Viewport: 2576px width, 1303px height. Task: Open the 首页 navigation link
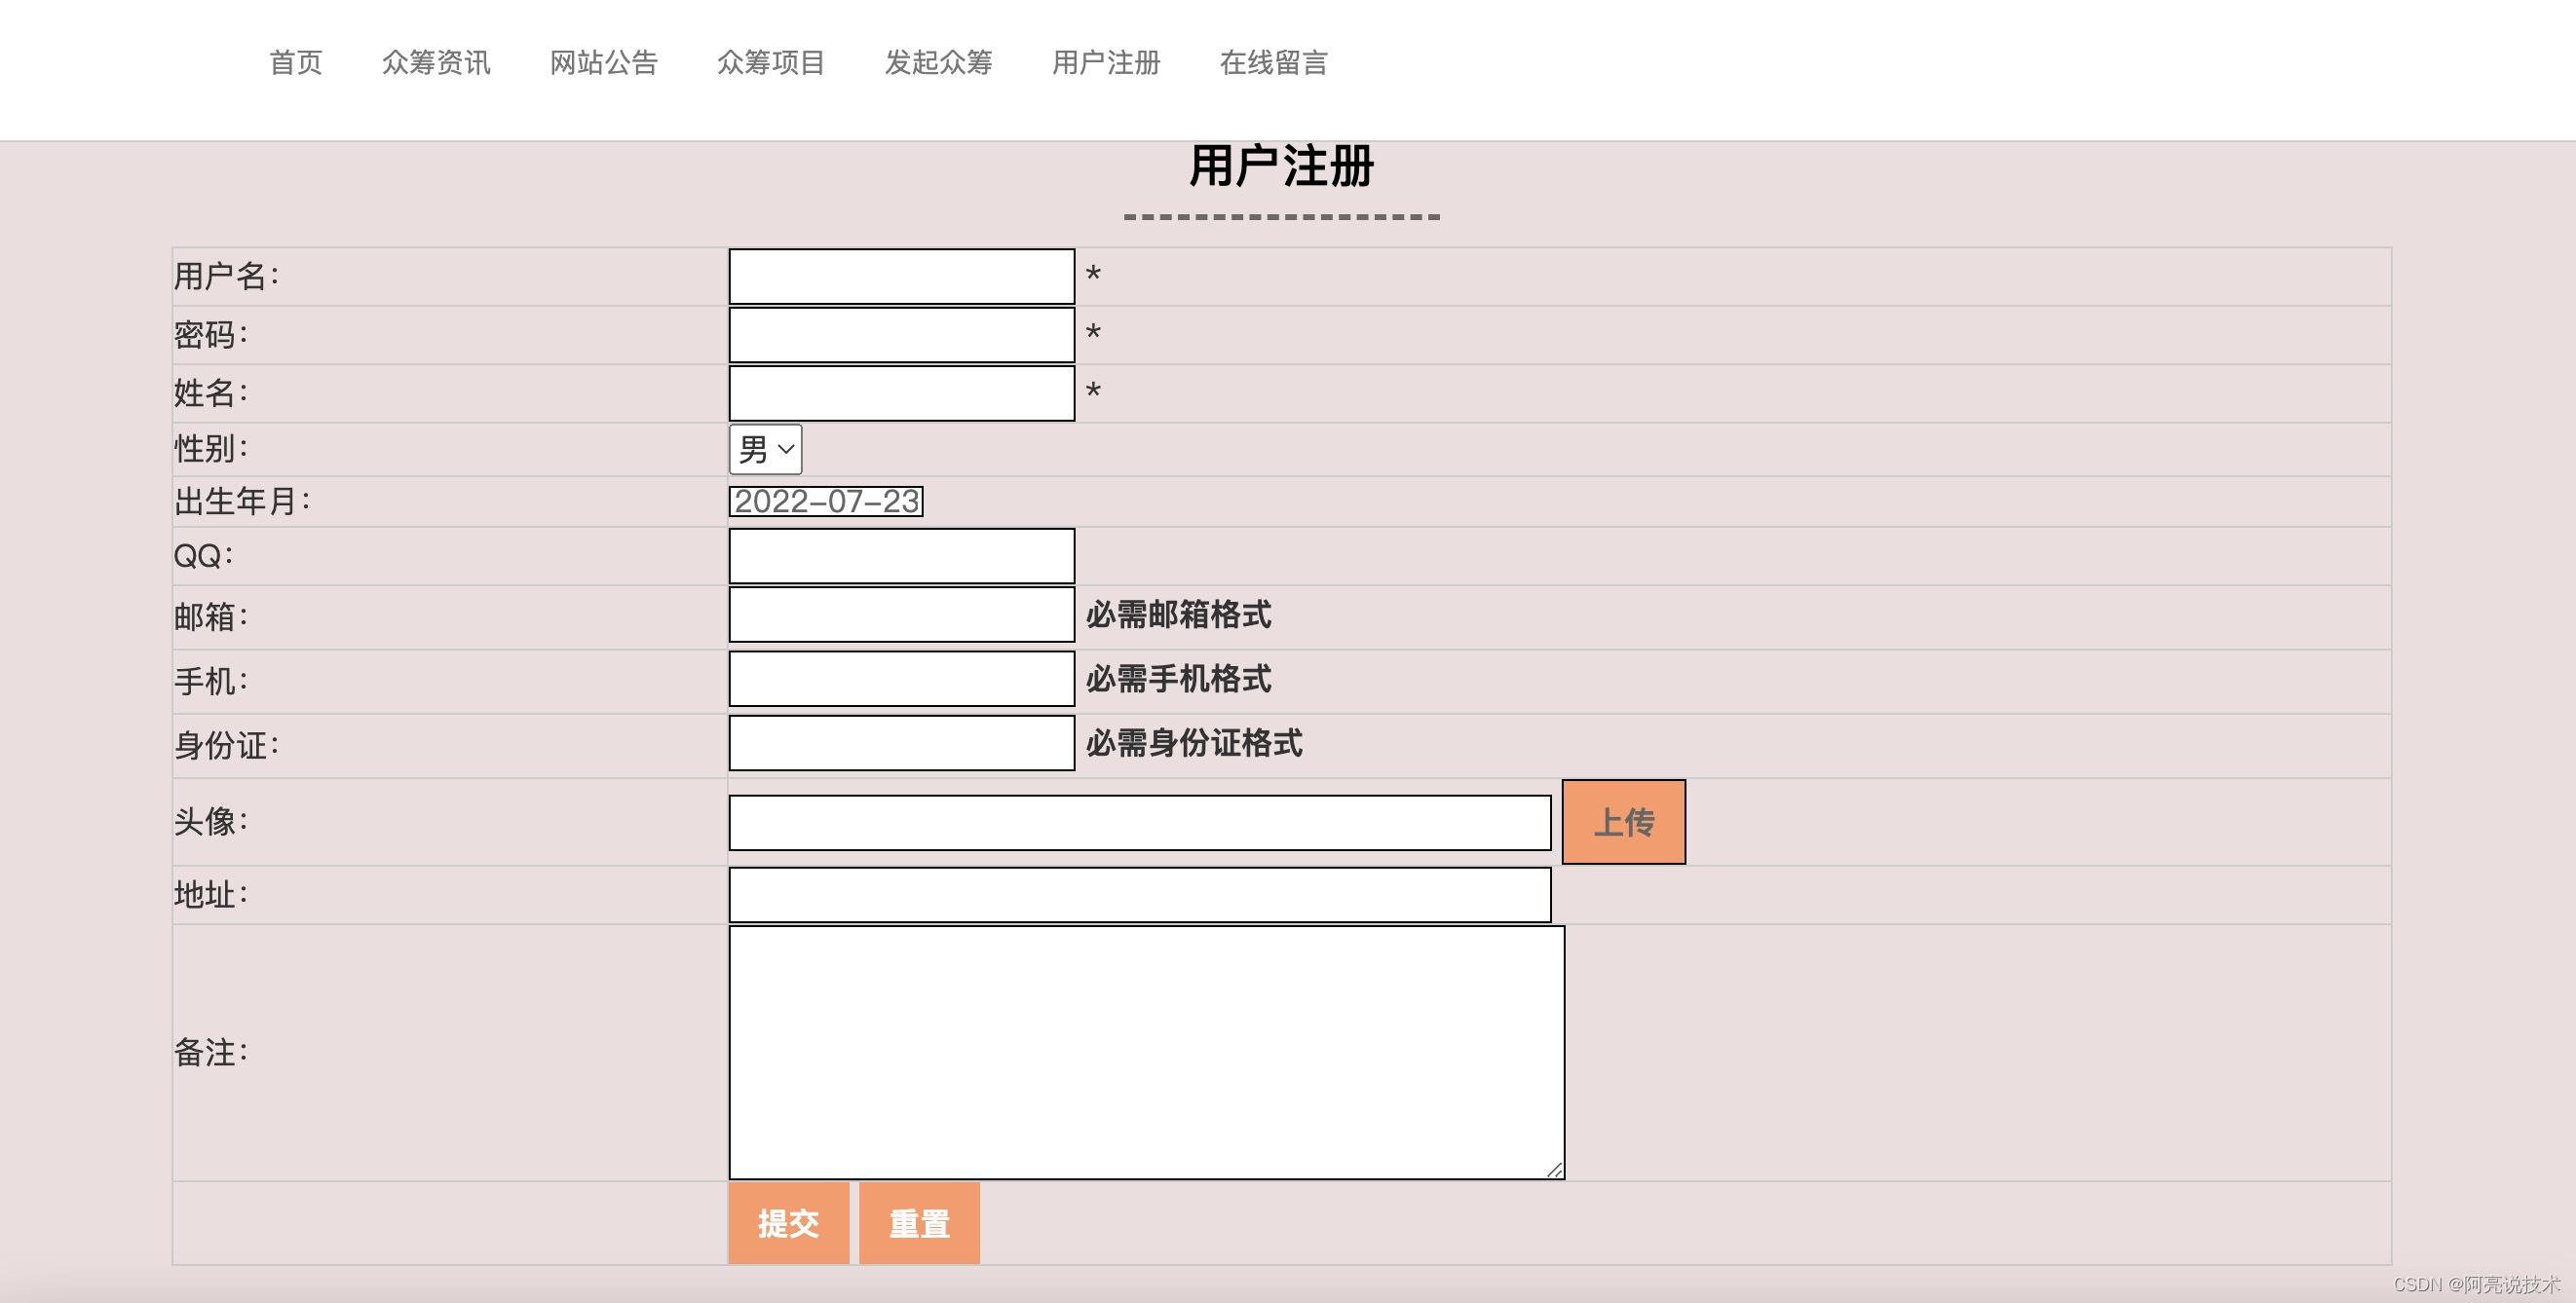pyautogui.click(x=295, y=63)
